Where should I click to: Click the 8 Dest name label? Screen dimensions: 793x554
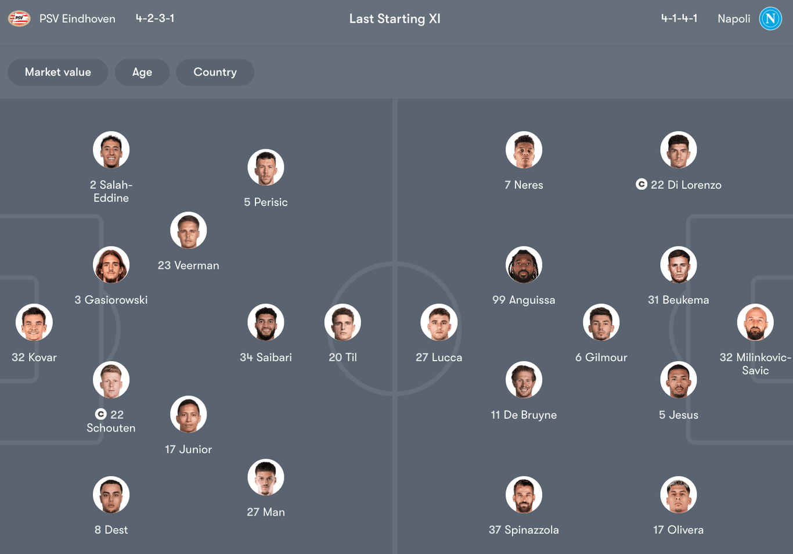click(111, 530)
